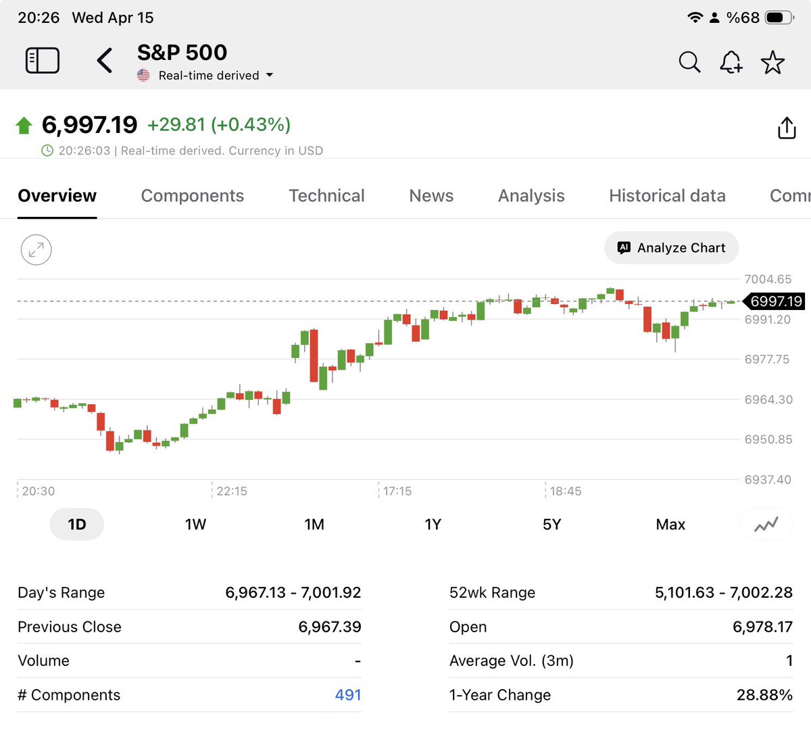Viewport: 811px width, 741px height.
Task: Tap the 20:26 clock in status bar
Action: (x=39, y=18)
